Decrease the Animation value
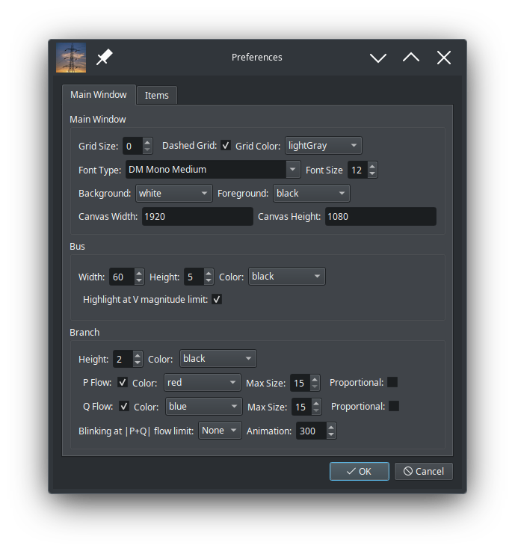The image size is (515, 551). (331, 434)
